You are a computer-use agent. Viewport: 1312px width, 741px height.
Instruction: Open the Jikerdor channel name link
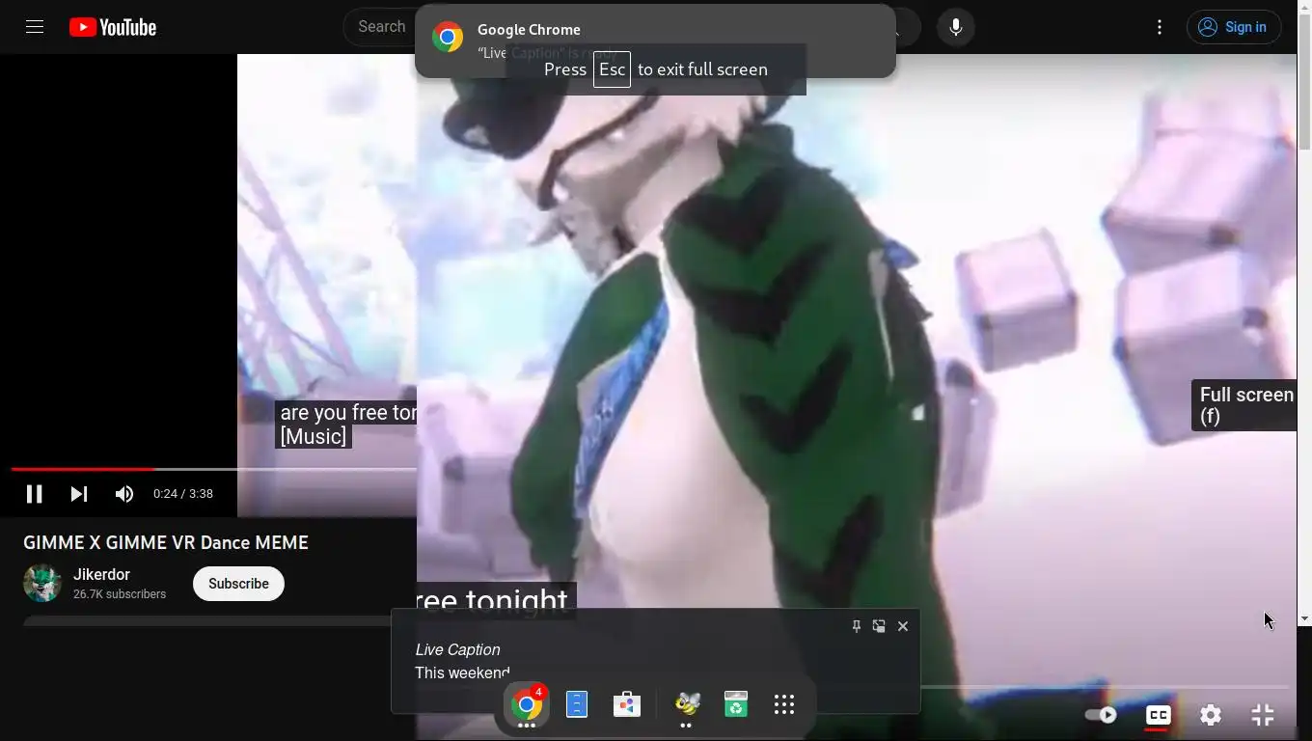click(x=101, y=574)
